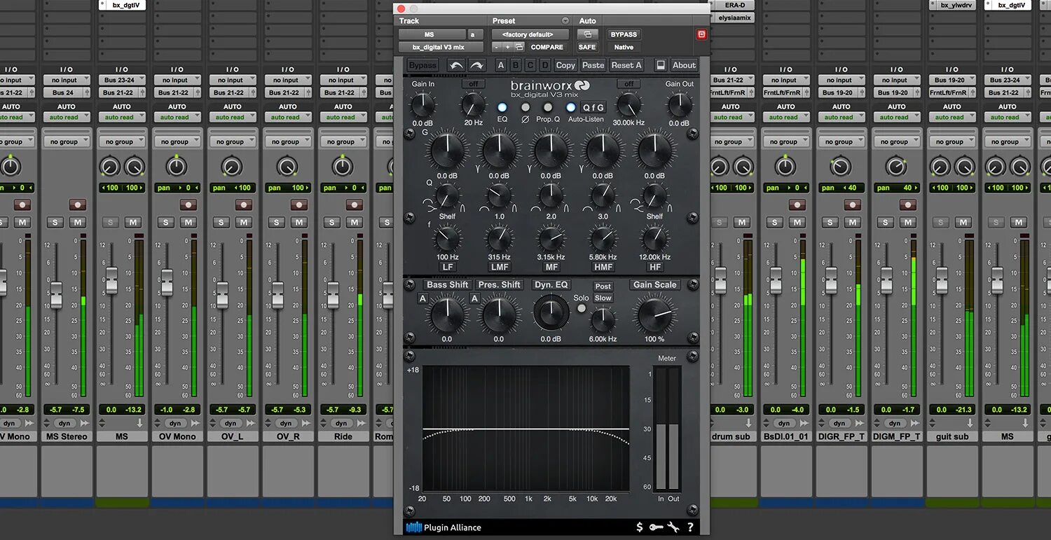The image size is (1051, 540).
Task: Click the key activation icon in the bottom bar
Action: (656, 527)
